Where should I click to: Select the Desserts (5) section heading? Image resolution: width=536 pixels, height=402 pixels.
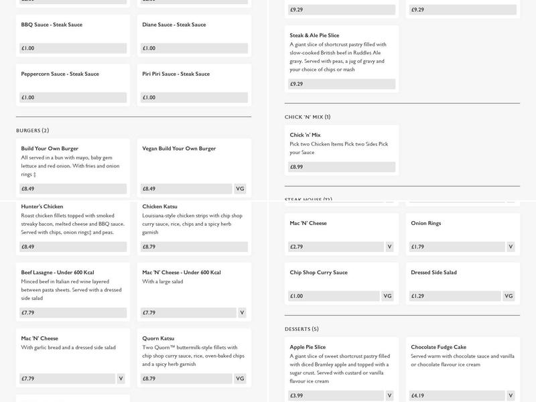[x=301, y=329]
